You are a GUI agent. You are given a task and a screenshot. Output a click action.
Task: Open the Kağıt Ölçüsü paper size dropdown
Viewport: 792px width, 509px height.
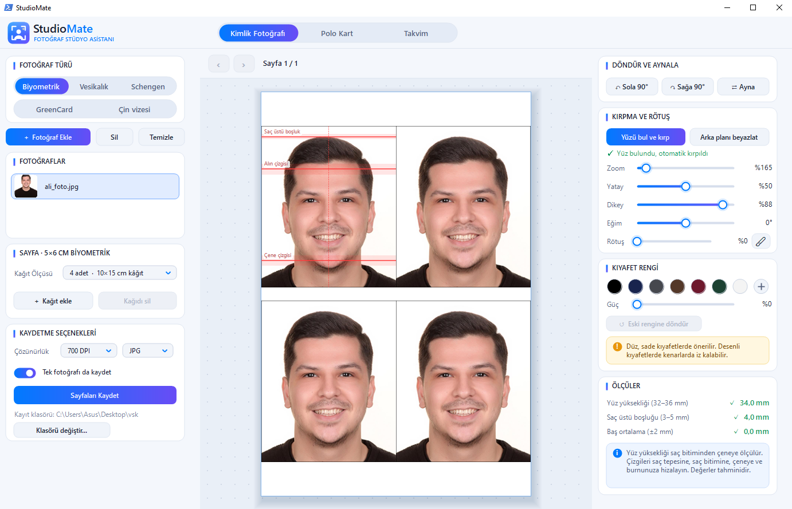tap(120, 273)
